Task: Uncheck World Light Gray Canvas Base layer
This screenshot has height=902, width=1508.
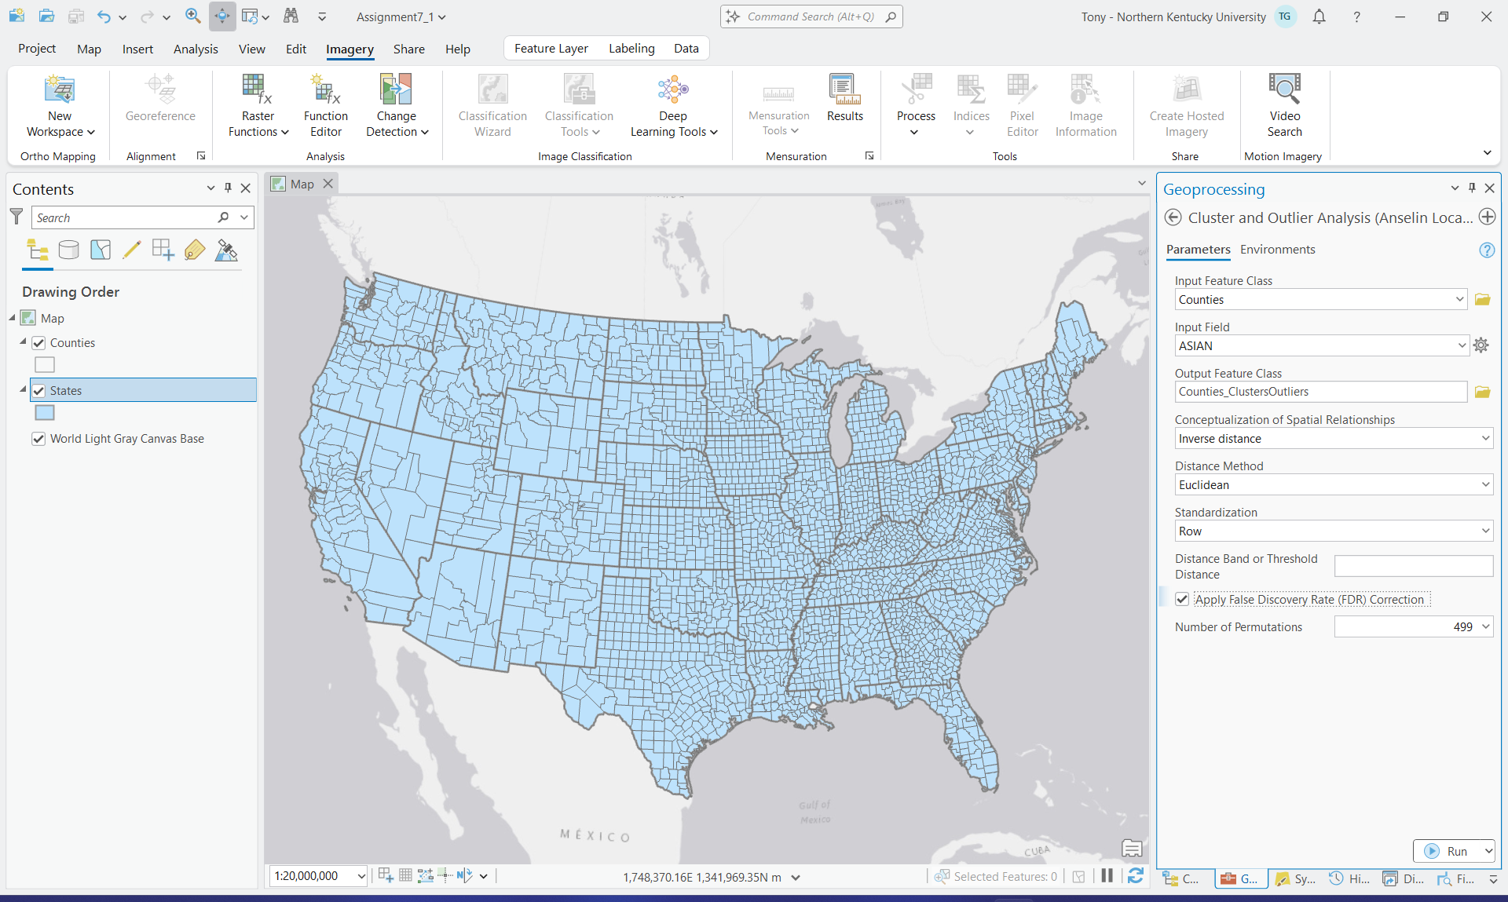Action: (38, 439)
